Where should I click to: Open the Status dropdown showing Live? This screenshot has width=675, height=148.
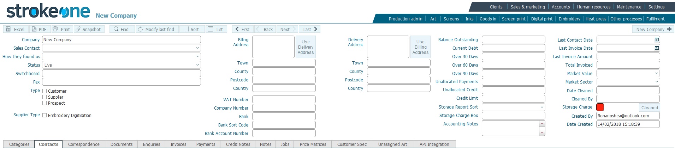point(197,65)
